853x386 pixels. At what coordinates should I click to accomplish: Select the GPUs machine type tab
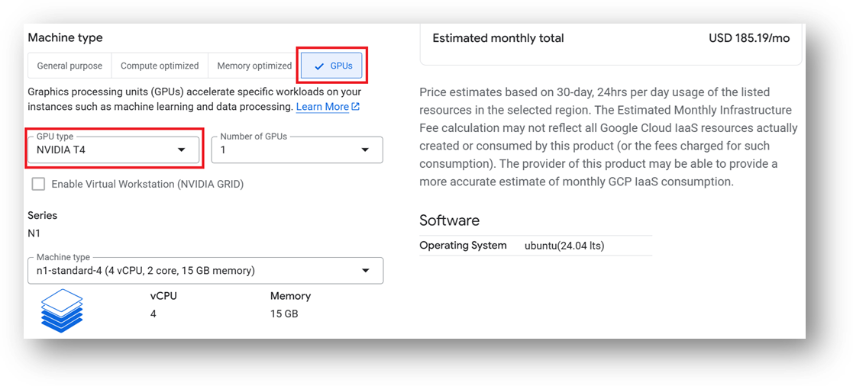334,66
